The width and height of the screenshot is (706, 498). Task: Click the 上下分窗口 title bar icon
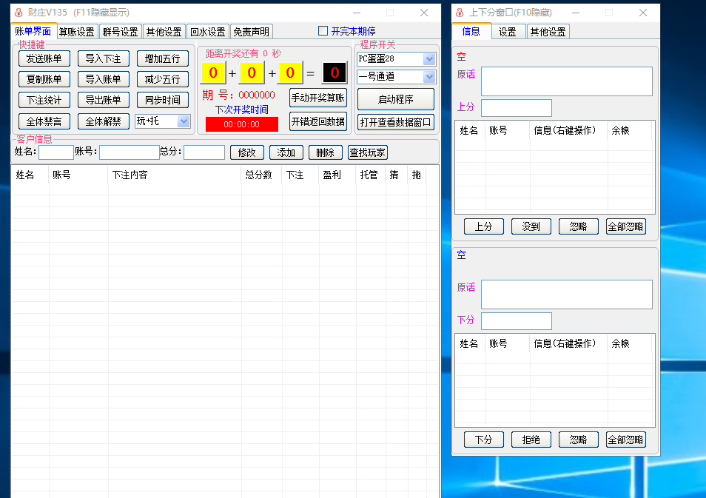[x=459, y=13]
